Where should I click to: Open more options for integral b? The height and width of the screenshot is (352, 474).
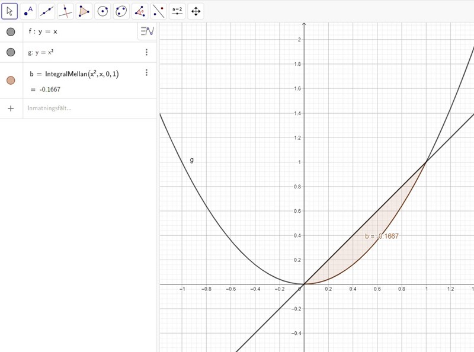click(x=146, y=73)
